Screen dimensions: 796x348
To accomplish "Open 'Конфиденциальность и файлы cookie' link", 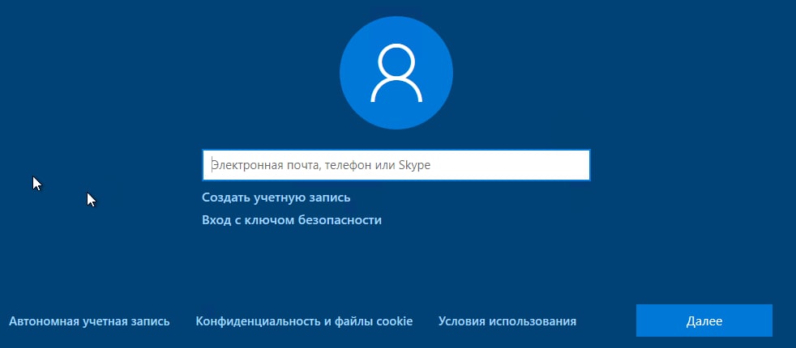I will (304, 321).
